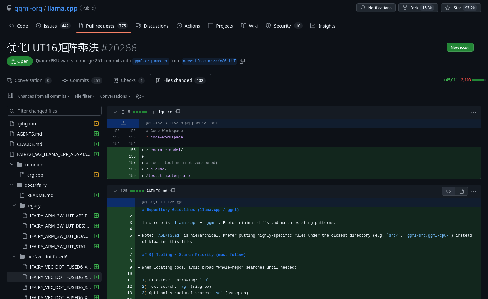Screen dimensions: 488x299
Task: Click the folder icon for docs/ifairy
Action: (20, 185)
